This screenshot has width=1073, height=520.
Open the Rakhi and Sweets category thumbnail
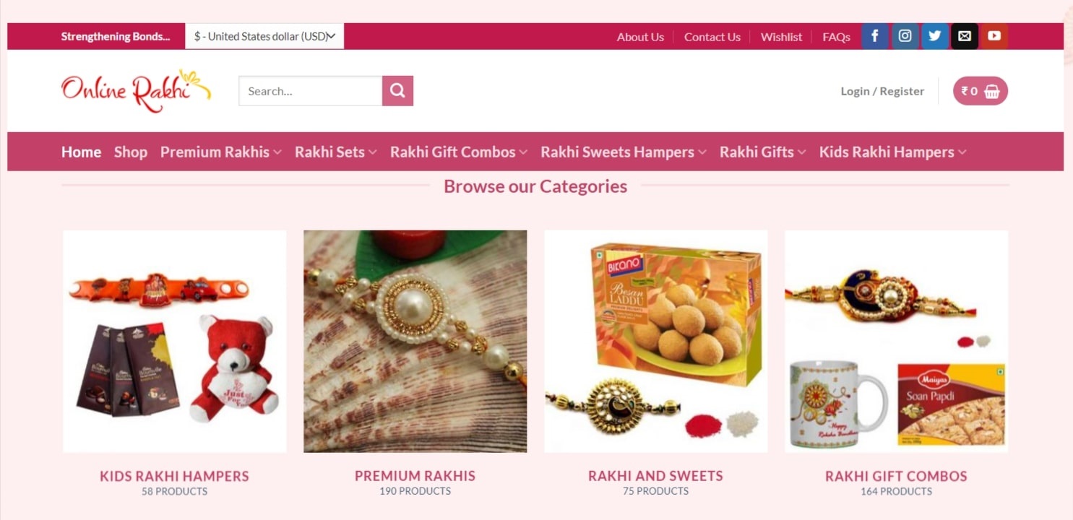point(656,341)
